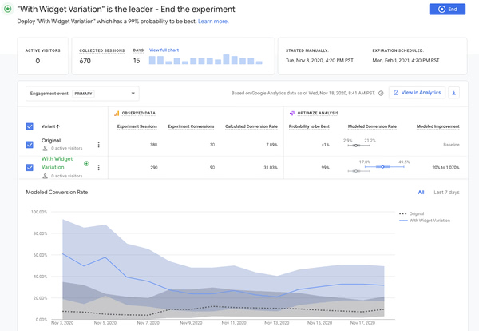Click the Observed Data analytics icon
This screenshot has height=331, width=479.
pos(117,114)
